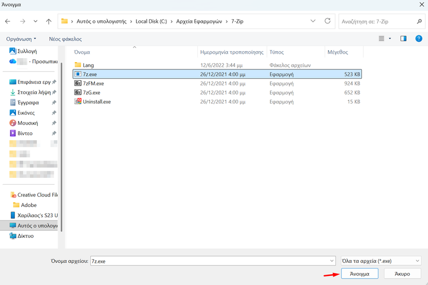The width and height of the screenshot is (428, 285).
Task: Select the 7zFM.exe file
Action: [93, 83]
